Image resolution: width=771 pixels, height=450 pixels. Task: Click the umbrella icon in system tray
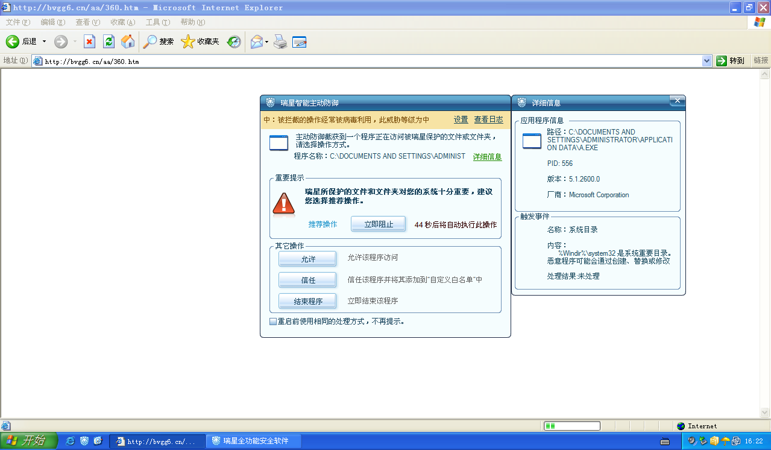point(725,441)
